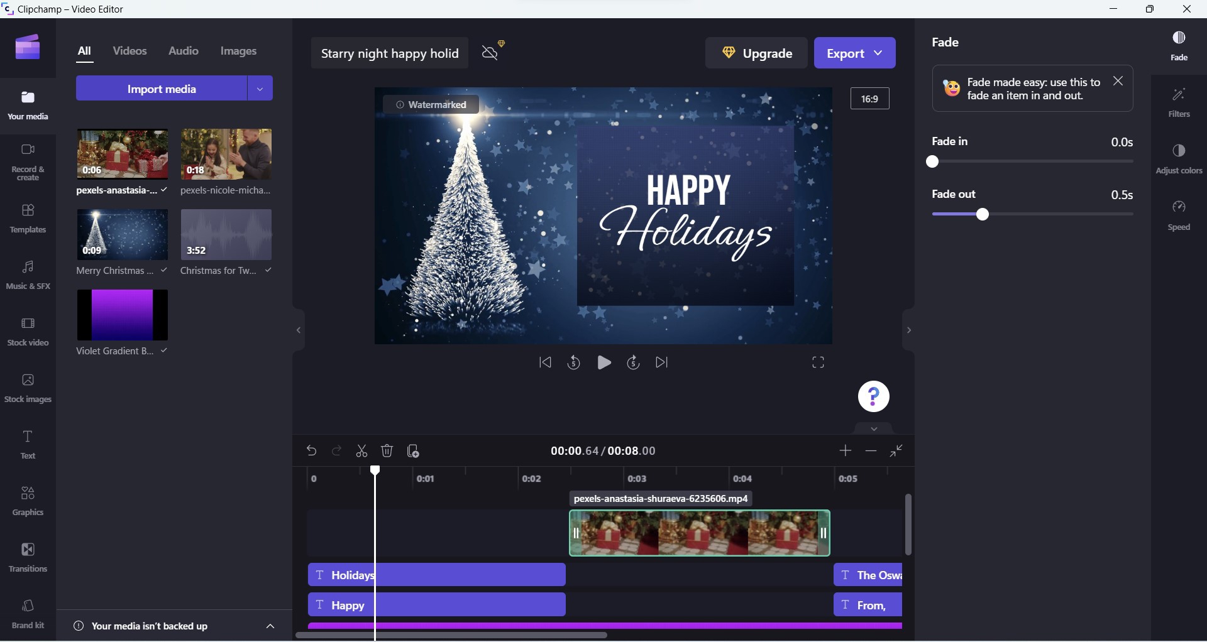Open the Music & SFX library

point(28,275)
